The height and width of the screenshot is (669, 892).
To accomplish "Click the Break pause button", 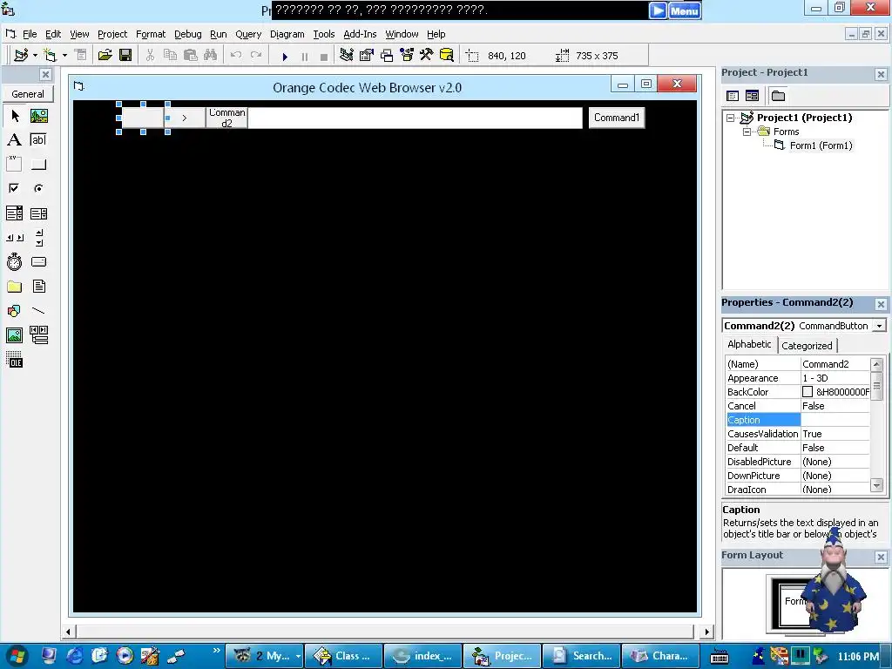I will coord(305,57).
